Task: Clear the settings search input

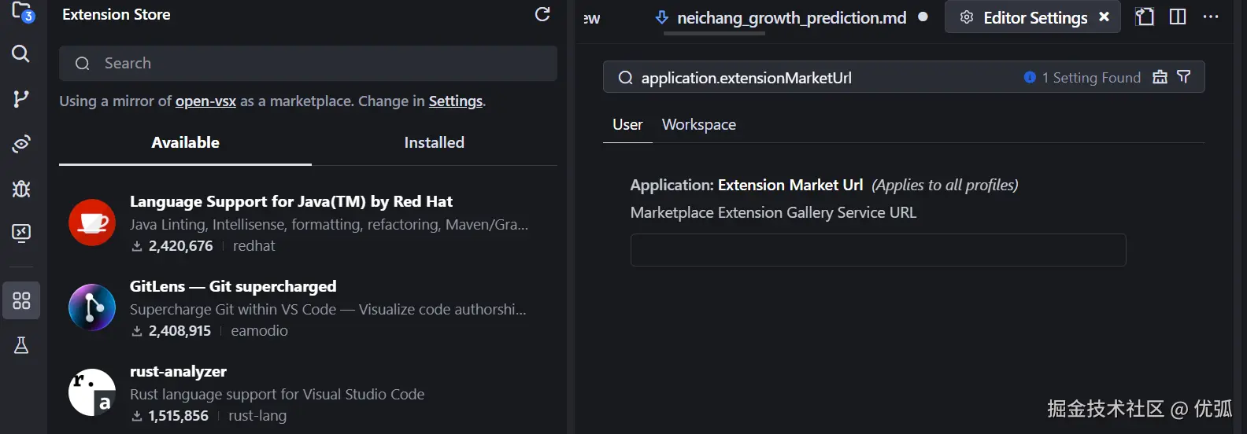Action: click(1160, 77)
